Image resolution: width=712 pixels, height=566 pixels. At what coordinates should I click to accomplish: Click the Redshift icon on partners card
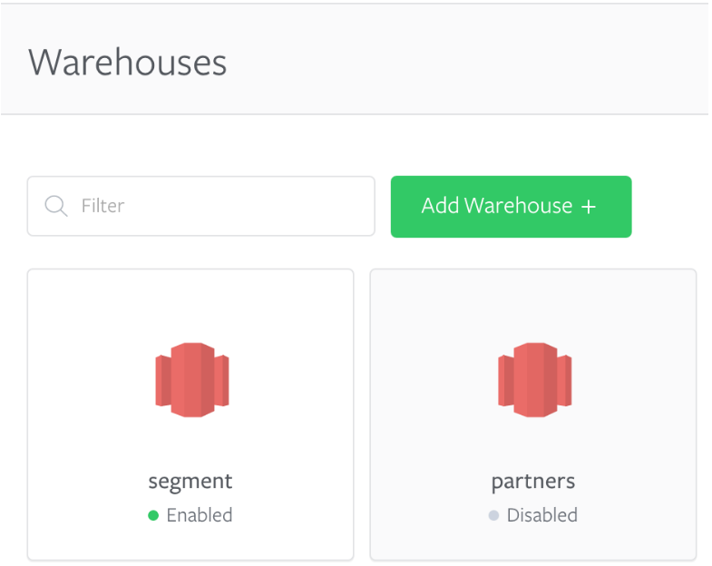coord(535,380)
